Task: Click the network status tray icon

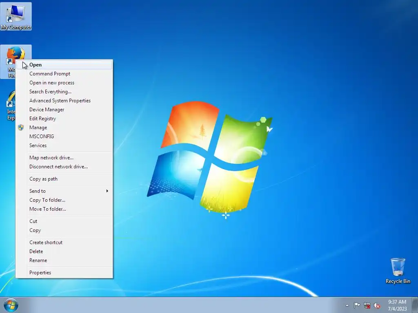Action: point(367,305)
